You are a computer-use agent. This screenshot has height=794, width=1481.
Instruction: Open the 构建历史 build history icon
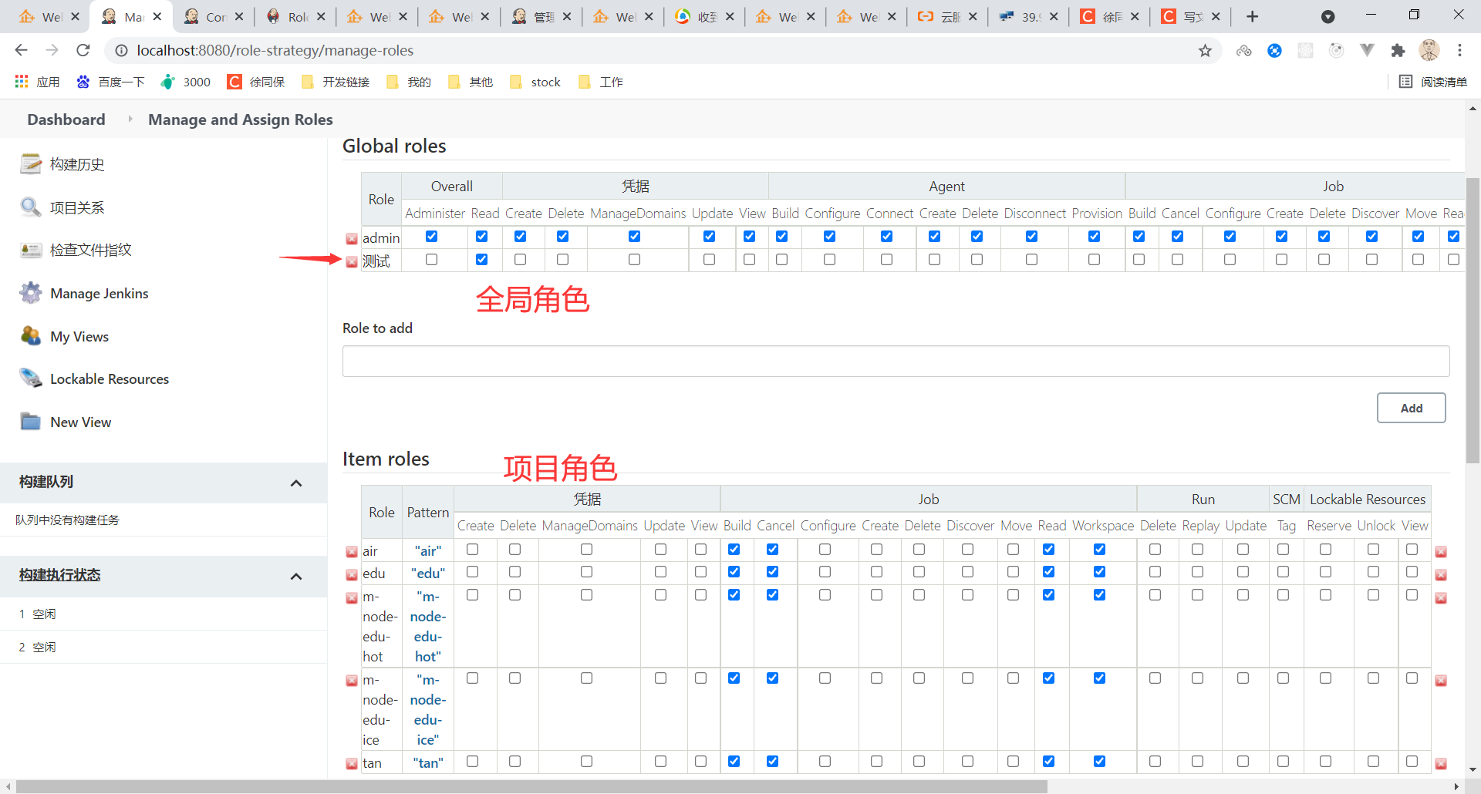pyautogui.click(x=31, y=163)
